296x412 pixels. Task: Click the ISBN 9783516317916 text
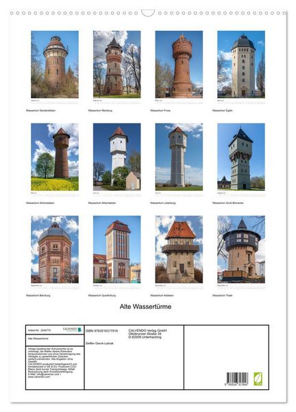[101, 331]
